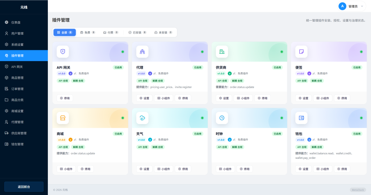Click the 时钟 clock plugin icon
Image resolution: width=371 pixels, height=195 pixels.
click(222, 118)
